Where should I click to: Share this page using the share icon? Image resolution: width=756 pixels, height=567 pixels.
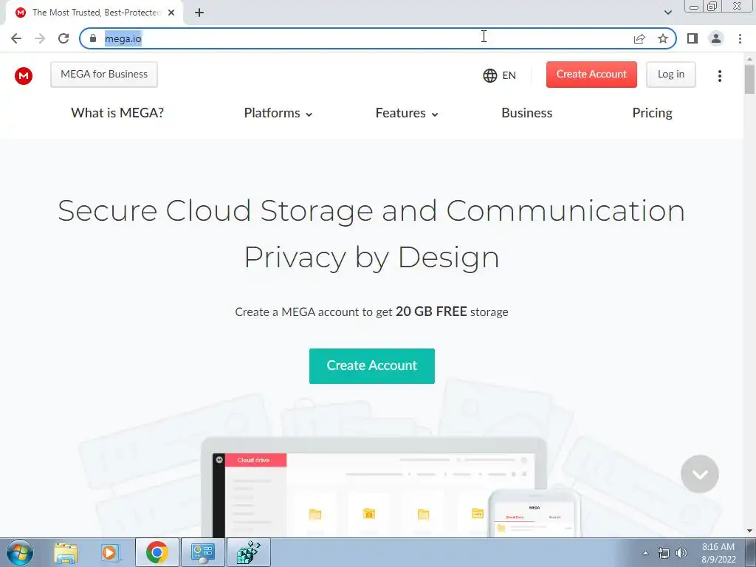[x=639, y=38]
